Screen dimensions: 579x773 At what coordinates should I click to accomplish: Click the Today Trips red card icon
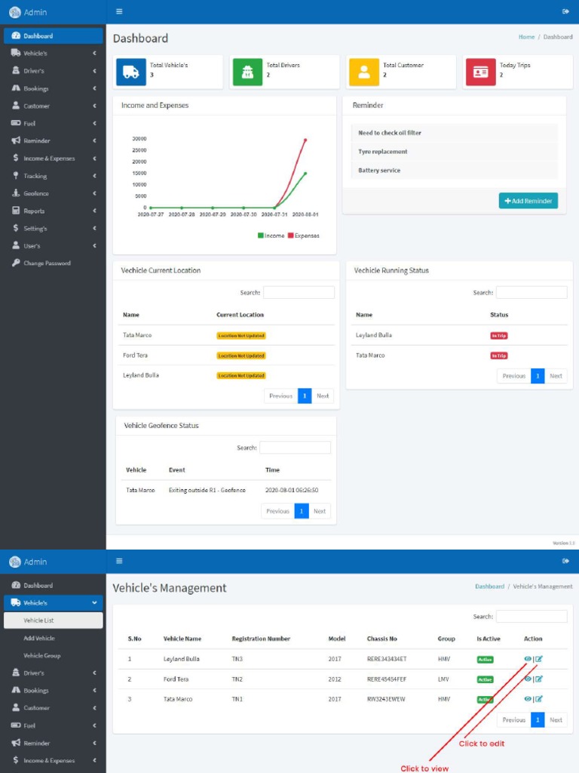480,72
